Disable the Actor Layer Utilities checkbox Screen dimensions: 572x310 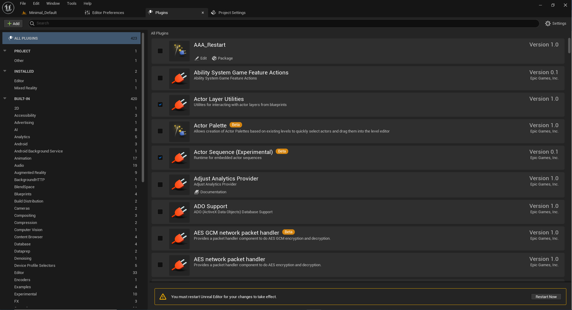point(160,105)
